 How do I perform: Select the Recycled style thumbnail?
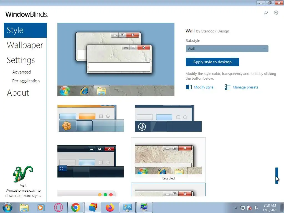[x=168, y=160]
